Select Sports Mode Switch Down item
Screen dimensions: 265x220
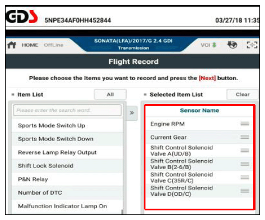[67, 139]
